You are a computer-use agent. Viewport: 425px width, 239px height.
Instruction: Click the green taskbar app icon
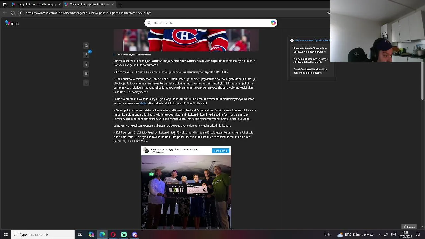click(x=124, y=235)
